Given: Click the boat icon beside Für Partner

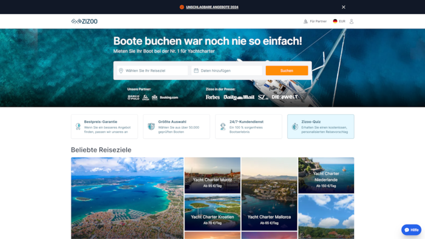Looking at the screenshot, I should point(305,21).
